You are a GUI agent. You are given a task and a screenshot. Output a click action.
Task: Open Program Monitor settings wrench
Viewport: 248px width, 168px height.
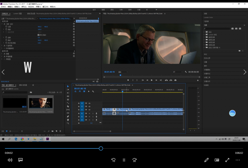coord(186,72)
